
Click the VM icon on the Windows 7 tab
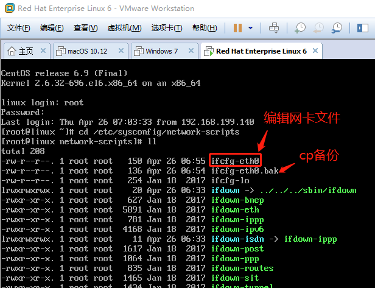pos(138,51)
